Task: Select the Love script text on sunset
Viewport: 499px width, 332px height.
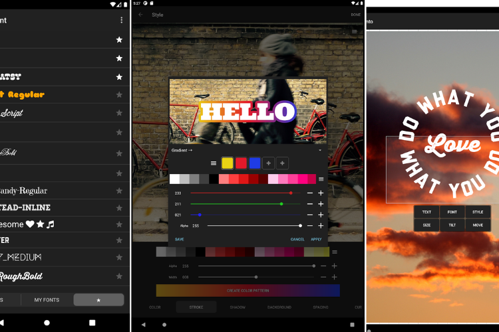Action: tap(452, 145)
